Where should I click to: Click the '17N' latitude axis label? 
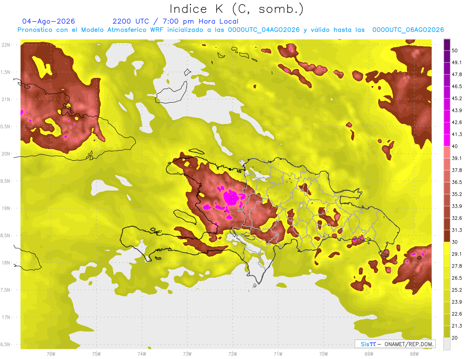(x=5, y=317)
